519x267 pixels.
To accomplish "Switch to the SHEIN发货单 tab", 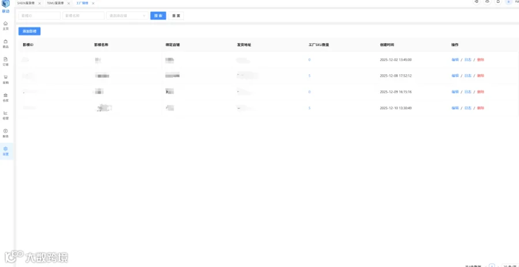I will pyautogui.click(x=27, y=3).
